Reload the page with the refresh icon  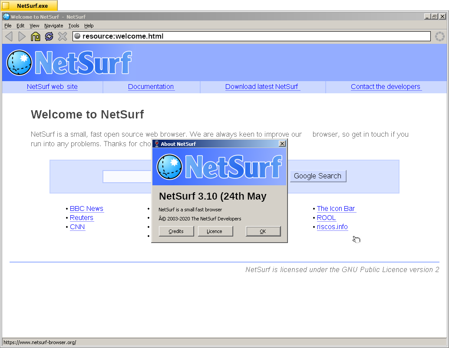click(x=49, y=36)
